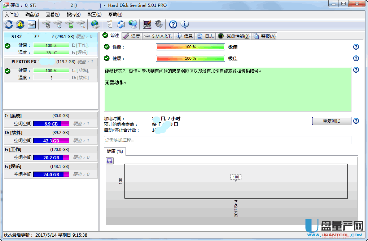
Task: Click the globe with disk toolbar icon
Action: pos(95,24)
